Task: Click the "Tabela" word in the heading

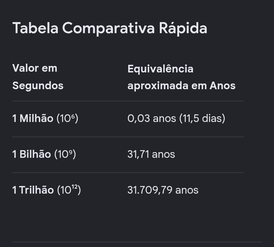Action: pyautogui.click(x=35, y=28)
